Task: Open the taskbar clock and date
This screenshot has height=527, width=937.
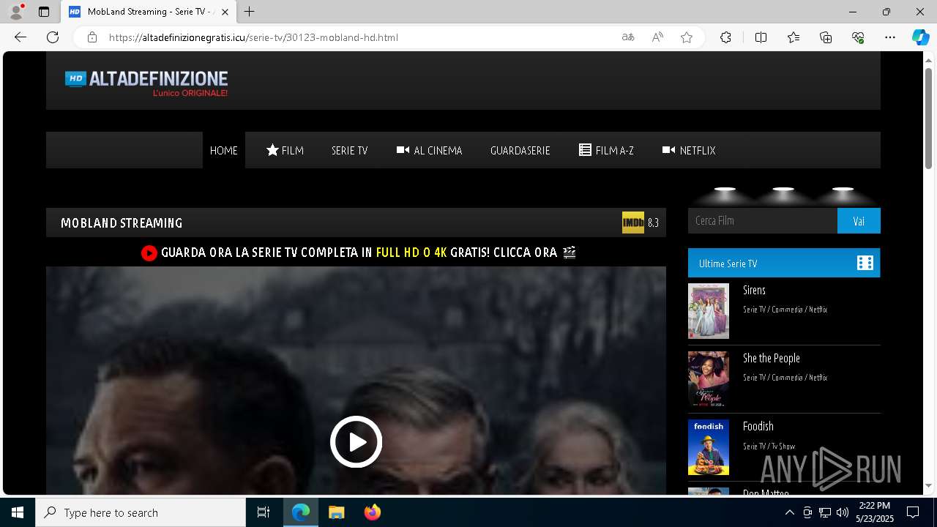Action: [x=875, y=512]
